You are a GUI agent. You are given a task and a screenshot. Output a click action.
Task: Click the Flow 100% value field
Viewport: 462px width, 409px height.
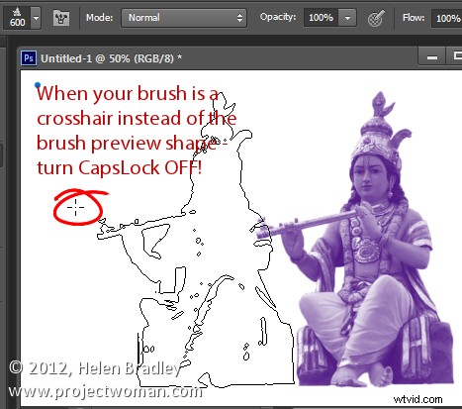click(447, 18)
